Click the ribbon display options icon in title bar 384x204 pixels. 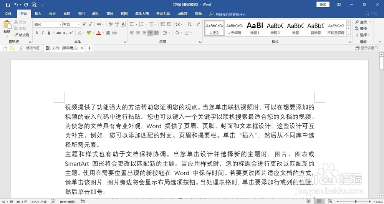point(338,4)
